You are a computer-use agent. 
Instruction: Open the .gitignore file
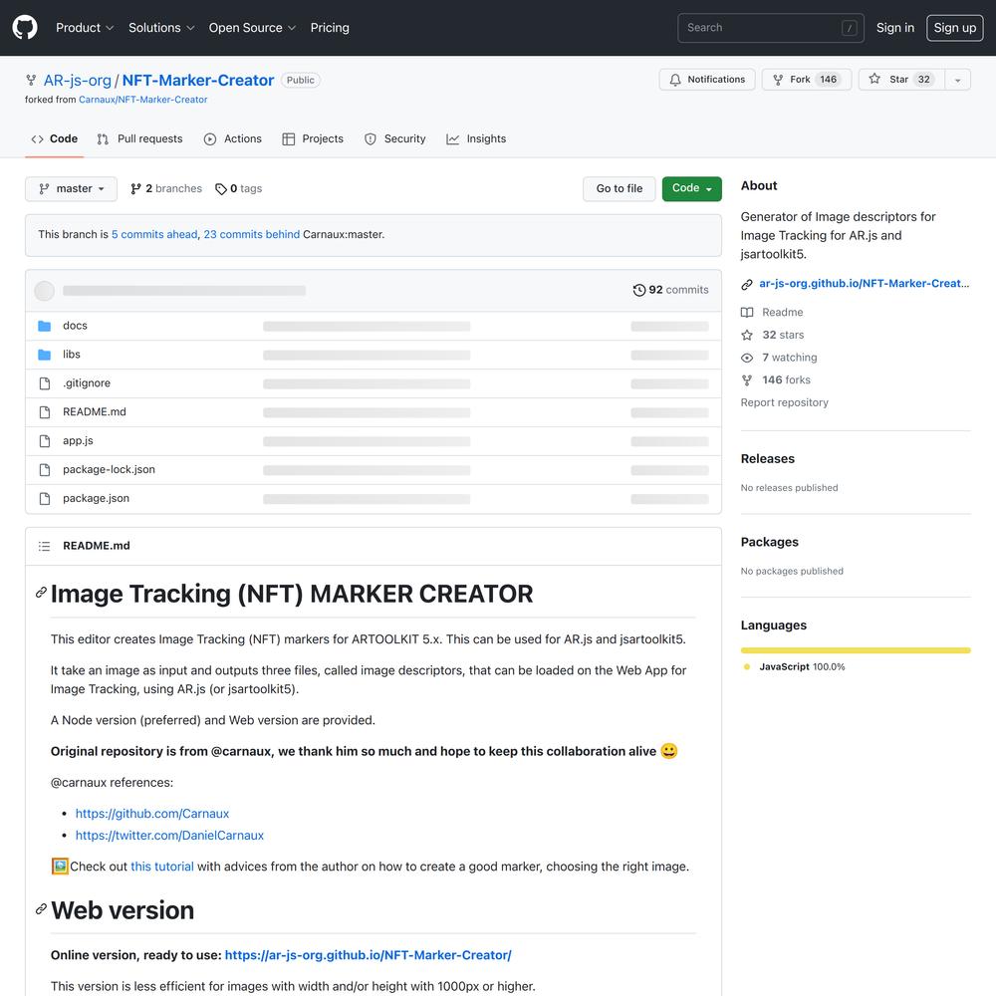click(87, 383)
